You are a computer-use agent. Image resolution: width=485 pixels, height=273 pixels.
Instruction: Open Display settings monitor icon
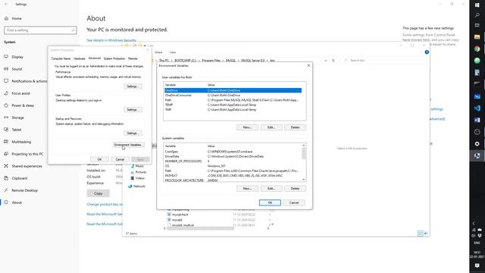point(6,57)
